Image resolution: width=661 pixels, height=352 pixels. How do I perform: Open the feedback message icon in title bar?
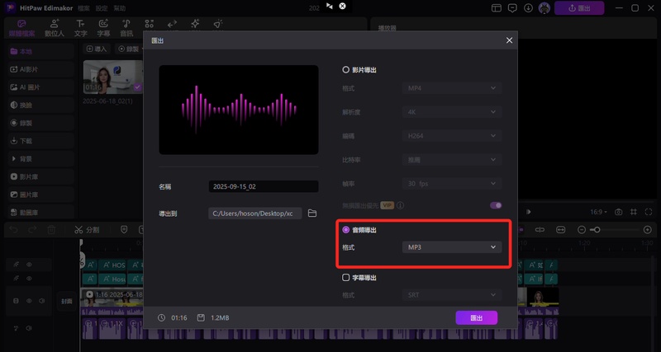point(511,7)
